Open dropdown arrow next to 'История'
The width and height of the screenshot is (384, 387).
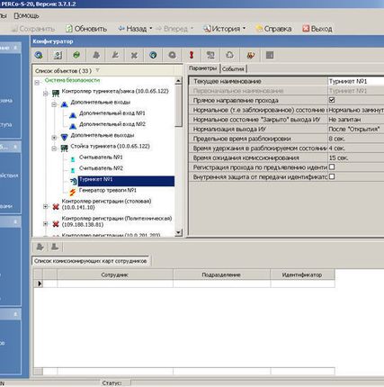pos(244,29)
